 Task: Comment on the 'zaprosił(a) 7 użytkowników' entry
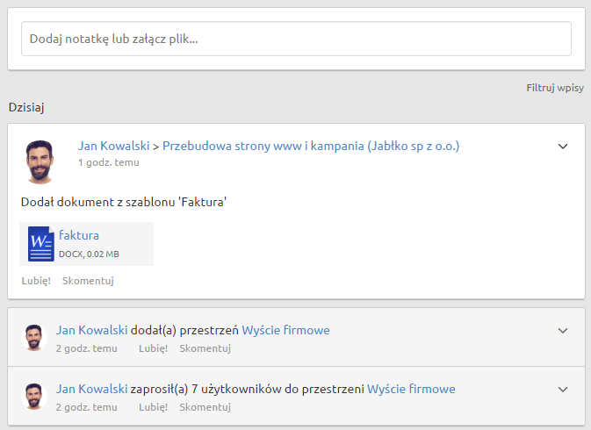click(x=205, y=407)
